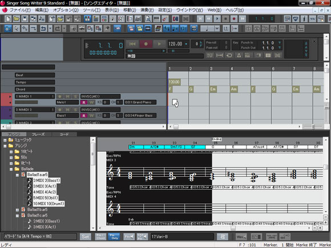The image size is (331, 248).
Task: Select the arrow pointer tool
Action: click(x=16, y=29)
